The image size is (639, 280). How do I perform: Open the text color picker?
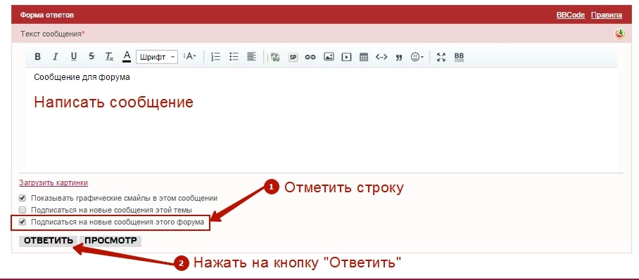pyautogui.click(x=127, y=57)
